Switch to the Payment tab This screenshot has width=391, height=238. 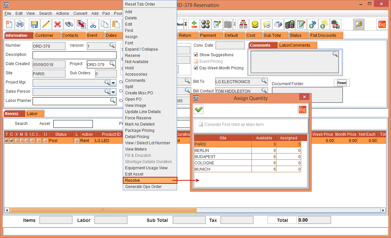click(x=208, y=36)
